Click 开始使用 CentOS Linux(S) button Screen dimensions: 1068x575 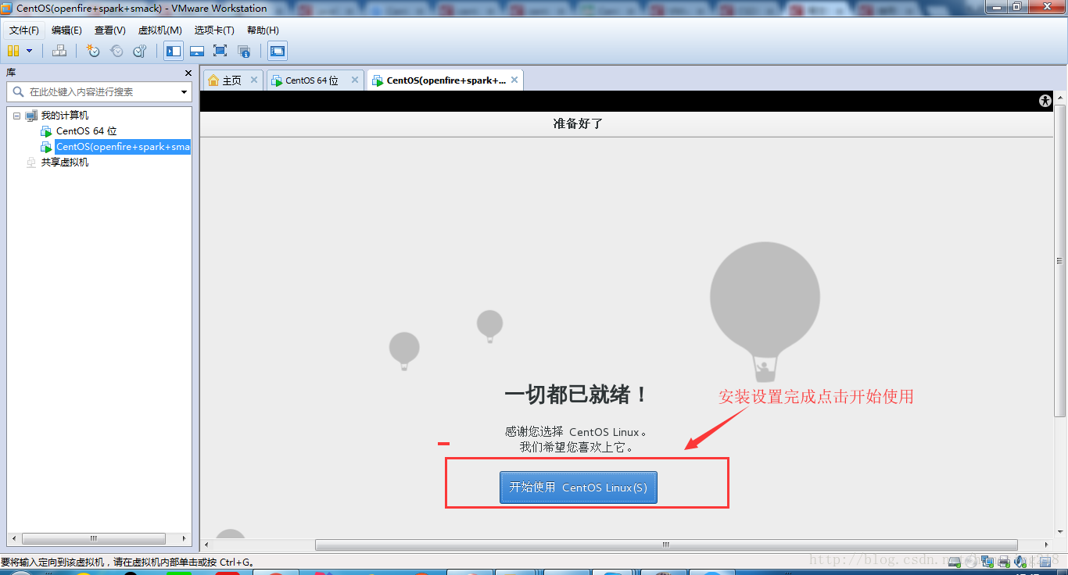point(579,487)
